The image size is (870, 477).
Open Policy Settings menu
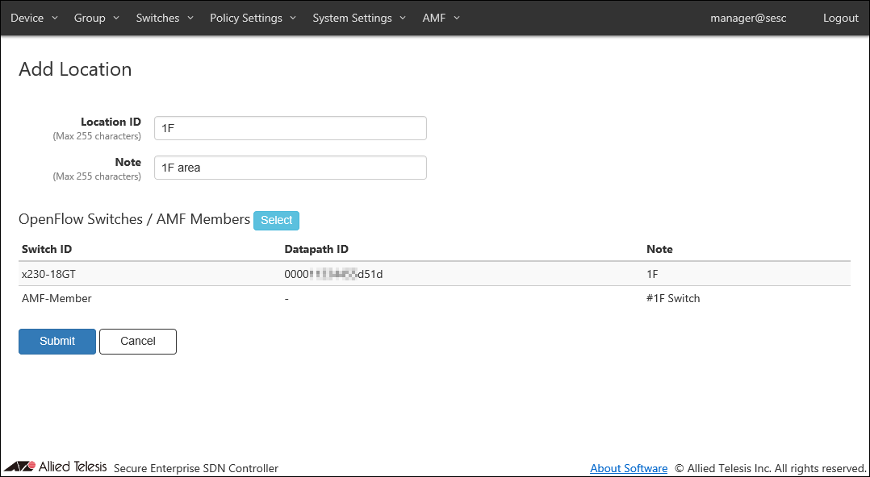253,18
